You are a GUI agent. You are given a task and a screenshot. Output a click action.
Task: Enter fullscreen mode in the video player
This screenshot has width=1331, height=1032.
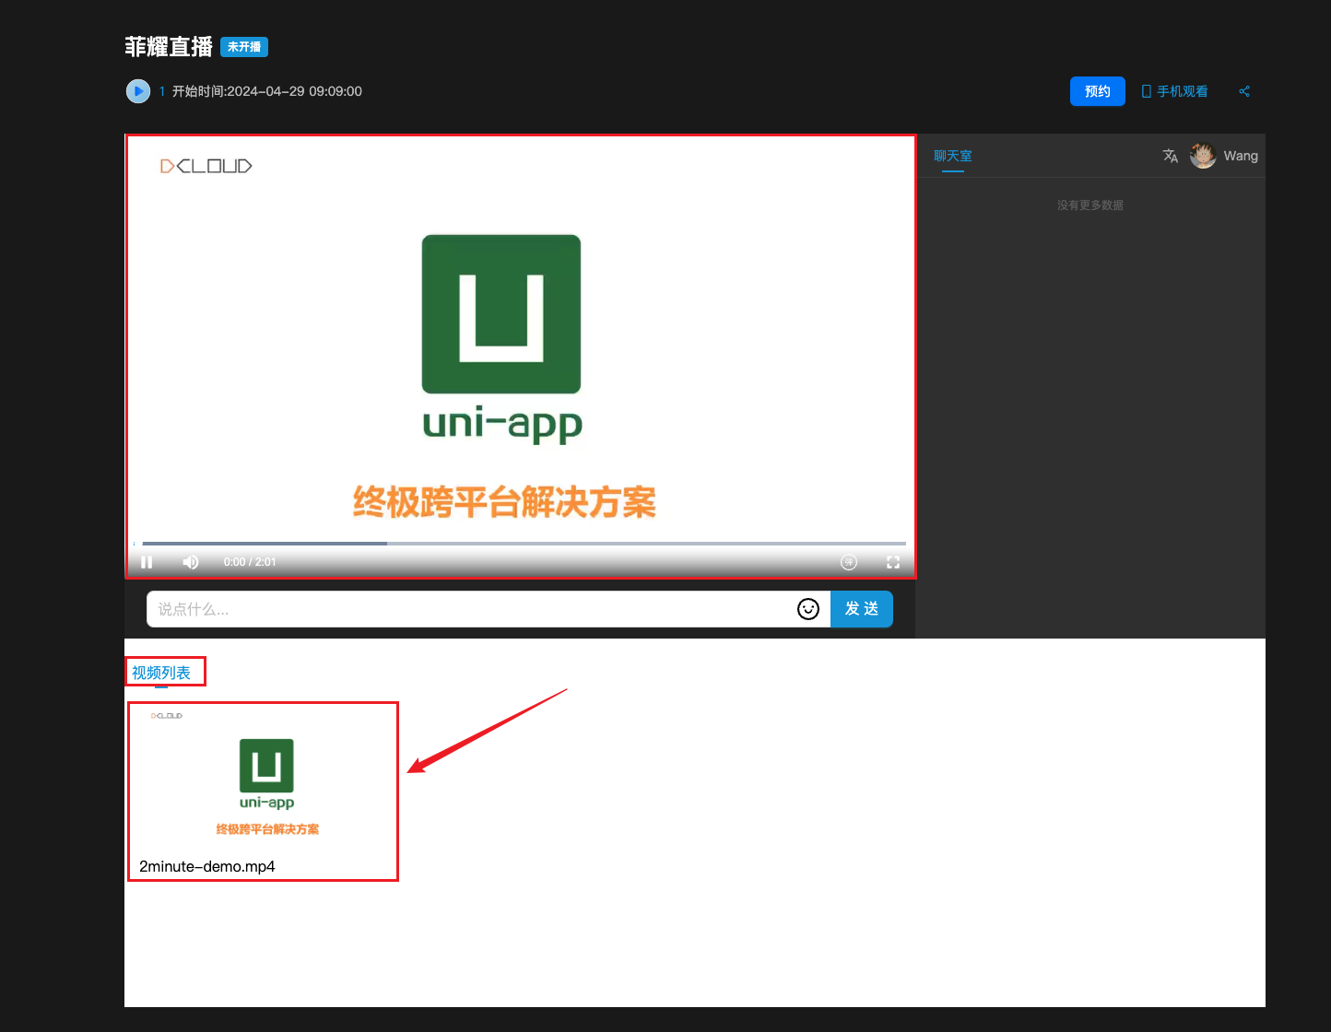point(892,562)
